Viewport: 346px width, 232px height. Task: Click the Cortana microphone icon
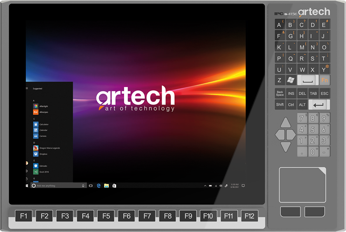click(83, 186)
